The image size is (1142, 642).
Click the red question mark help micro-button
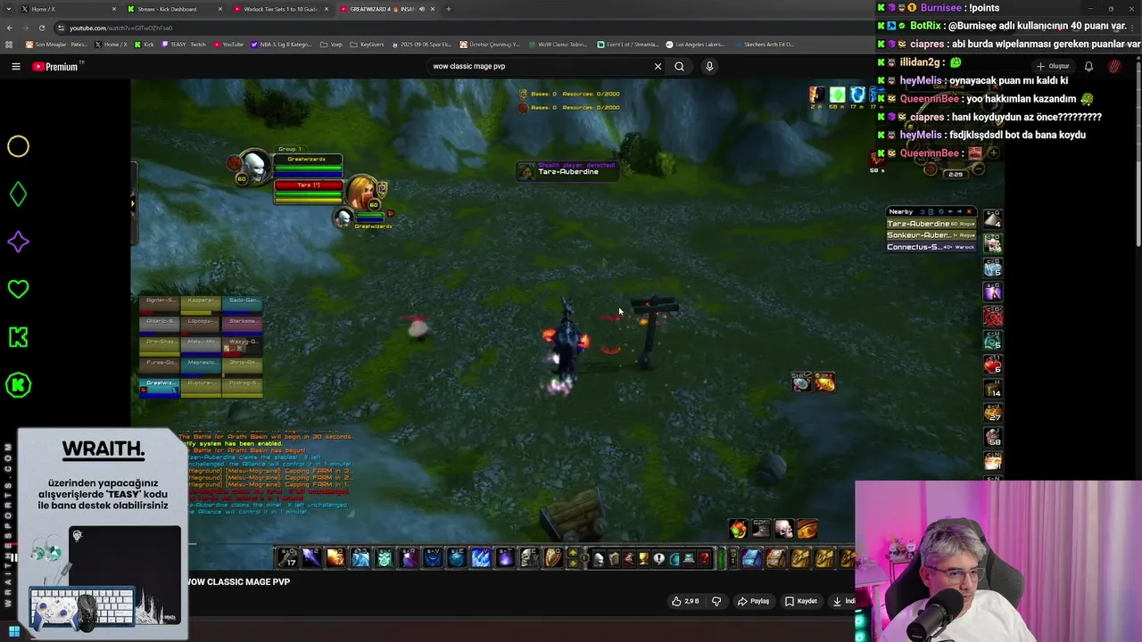[x=705, y=559]
